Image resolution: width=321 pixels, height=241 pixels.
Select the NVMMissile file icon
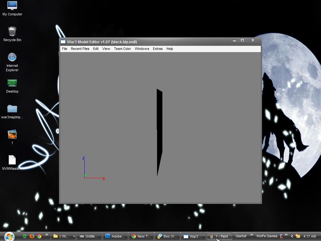coord(12,163)
